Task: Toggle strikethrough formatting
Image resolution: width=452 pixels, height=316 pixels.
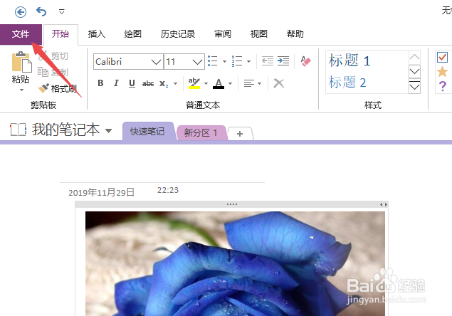Action: point(148,83)
